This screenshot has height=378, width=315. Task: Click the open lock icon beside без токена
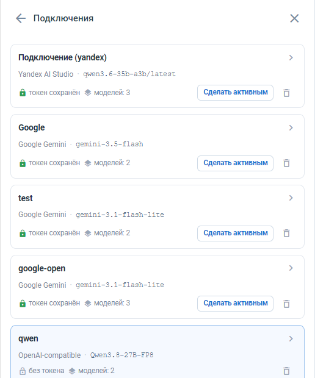tap(23, 371)
